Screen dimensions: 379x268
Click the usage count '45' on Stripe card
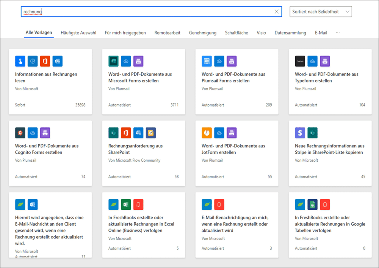tap(363, 177)
